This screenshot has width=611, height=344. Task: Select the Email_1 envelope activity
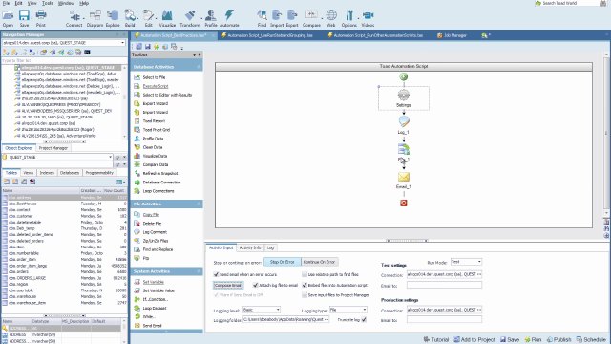403,181
